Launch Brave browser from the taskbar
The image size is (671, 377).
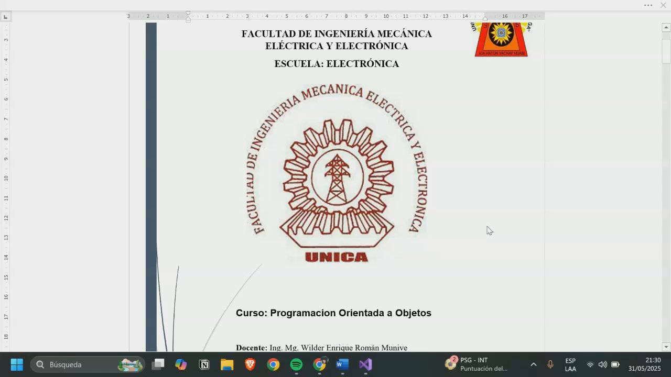[250, 364]
